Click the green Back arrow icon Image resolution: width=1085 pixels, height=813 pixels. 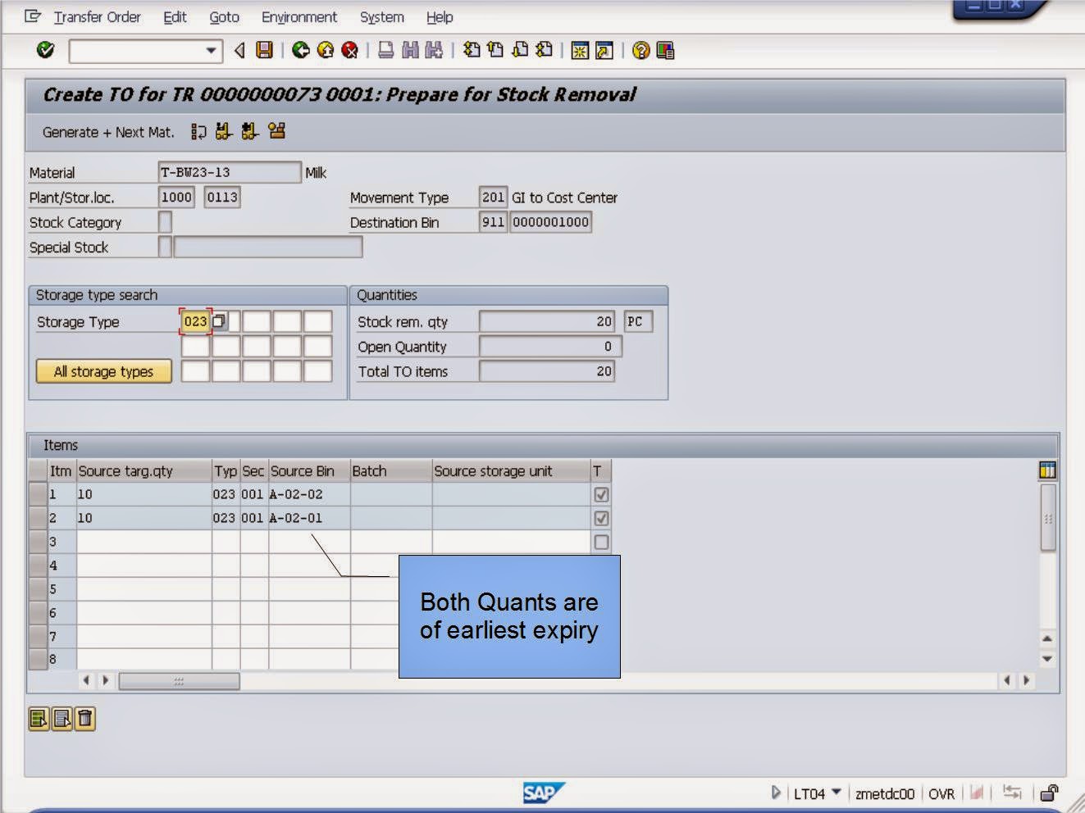point(302,50)
